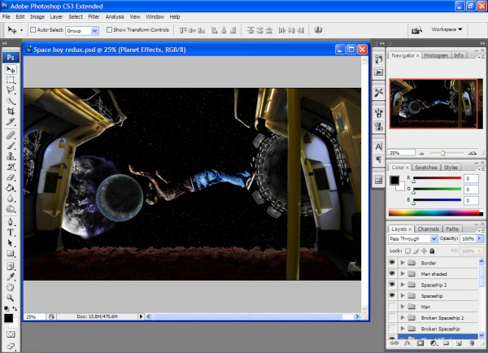This screenshot has width=488, height=353.
Task: Expand the Broken Spaceship layer group
Action: (x=403, y=329)
